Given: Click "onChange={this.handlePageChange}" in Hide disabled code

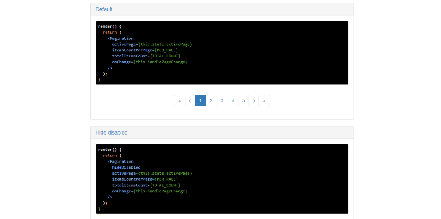Looking at the screenshot, I should click(x=149, y=191).
